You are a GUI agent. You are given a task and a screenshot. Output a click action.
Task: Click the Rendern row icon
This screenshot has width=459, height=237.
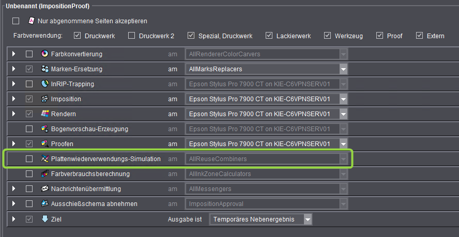click(44, 114)
